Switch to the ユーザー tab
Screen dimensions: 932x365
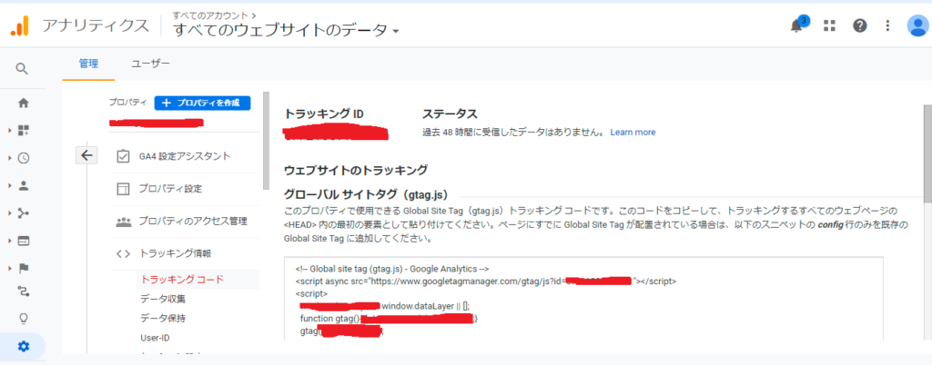pyautogui.click(x=150, y=64)
